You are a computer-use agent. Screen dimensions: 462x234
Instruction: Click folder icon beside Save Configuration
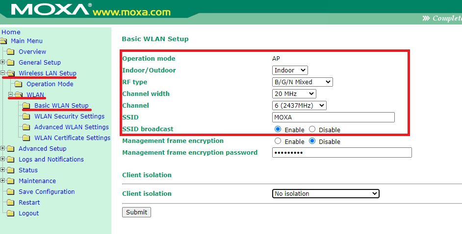coord(11,192)
